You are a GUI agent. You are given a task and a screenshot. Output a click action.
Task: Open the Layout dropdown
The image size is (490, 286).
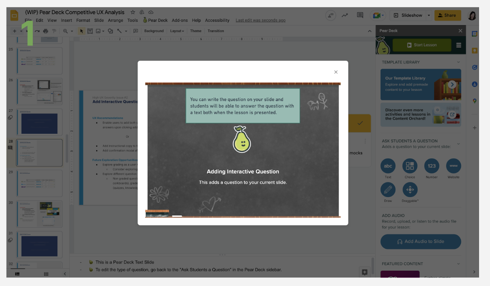[x=177, y=31]
